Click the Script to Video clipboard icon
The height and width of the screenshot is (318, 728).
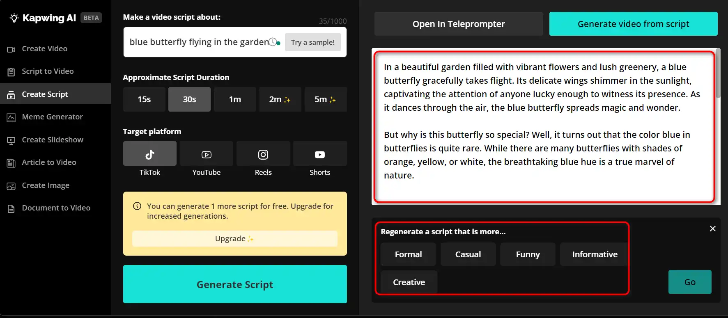pyautogui.click(x=11, y=72)
